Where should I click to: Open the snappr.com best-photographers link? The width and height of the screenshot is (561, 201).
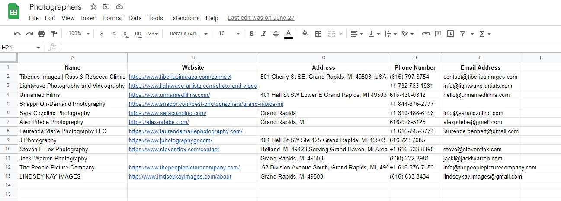tap(206, 104)
